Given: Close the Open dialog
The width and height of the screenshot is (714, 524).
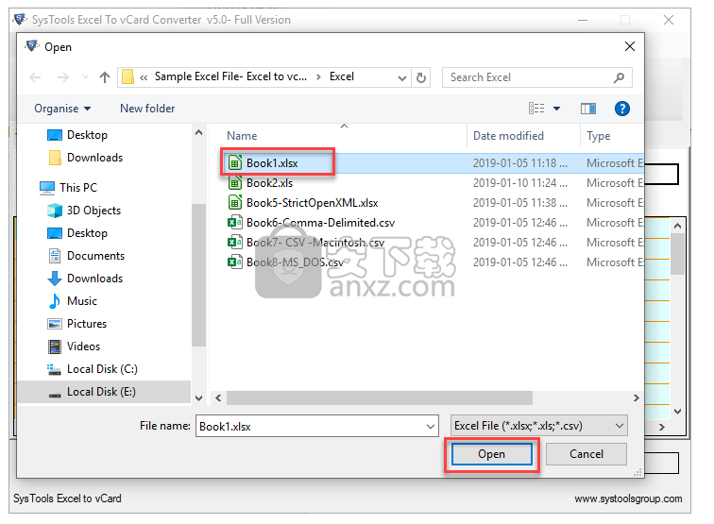Looking at the screenshot, I should click(x=630, y=46).
